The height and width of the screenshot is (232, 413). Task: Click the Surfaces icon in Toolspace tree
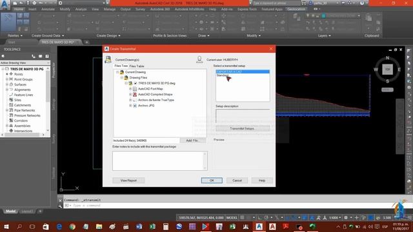click(x=11, y=84)
